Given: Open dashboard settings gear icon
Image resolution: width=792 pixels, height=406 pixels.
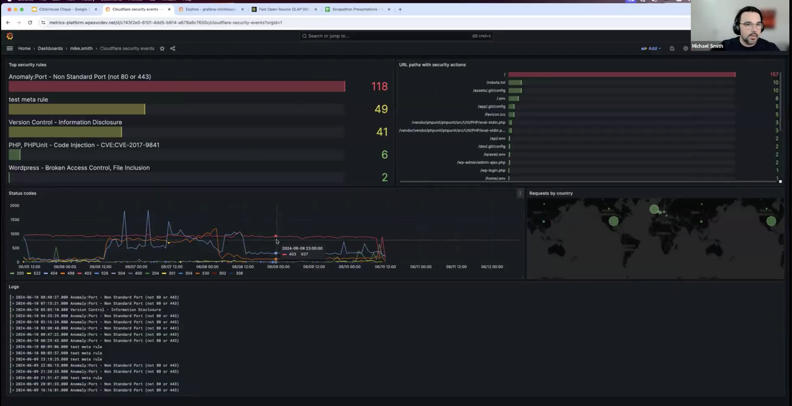Looking at the screenshot, I should [x=685, y=48].
